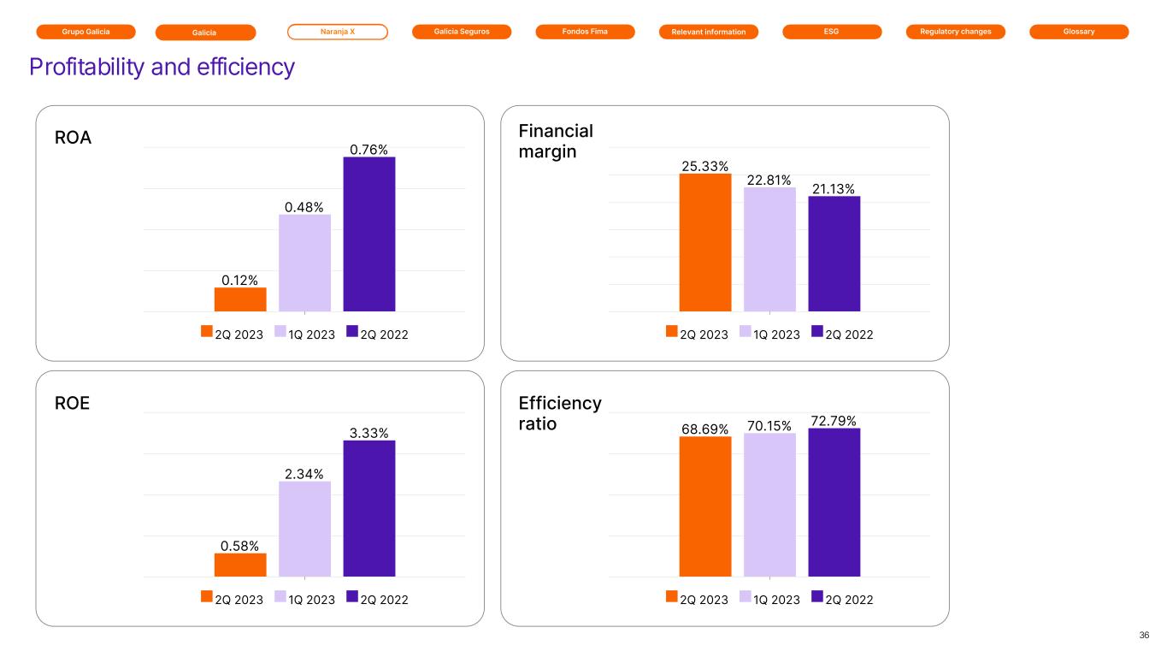The image size is (1167, 657).
Task: Navigate to the ESG section
Action: pyautogui.click(x=832, y=32)
